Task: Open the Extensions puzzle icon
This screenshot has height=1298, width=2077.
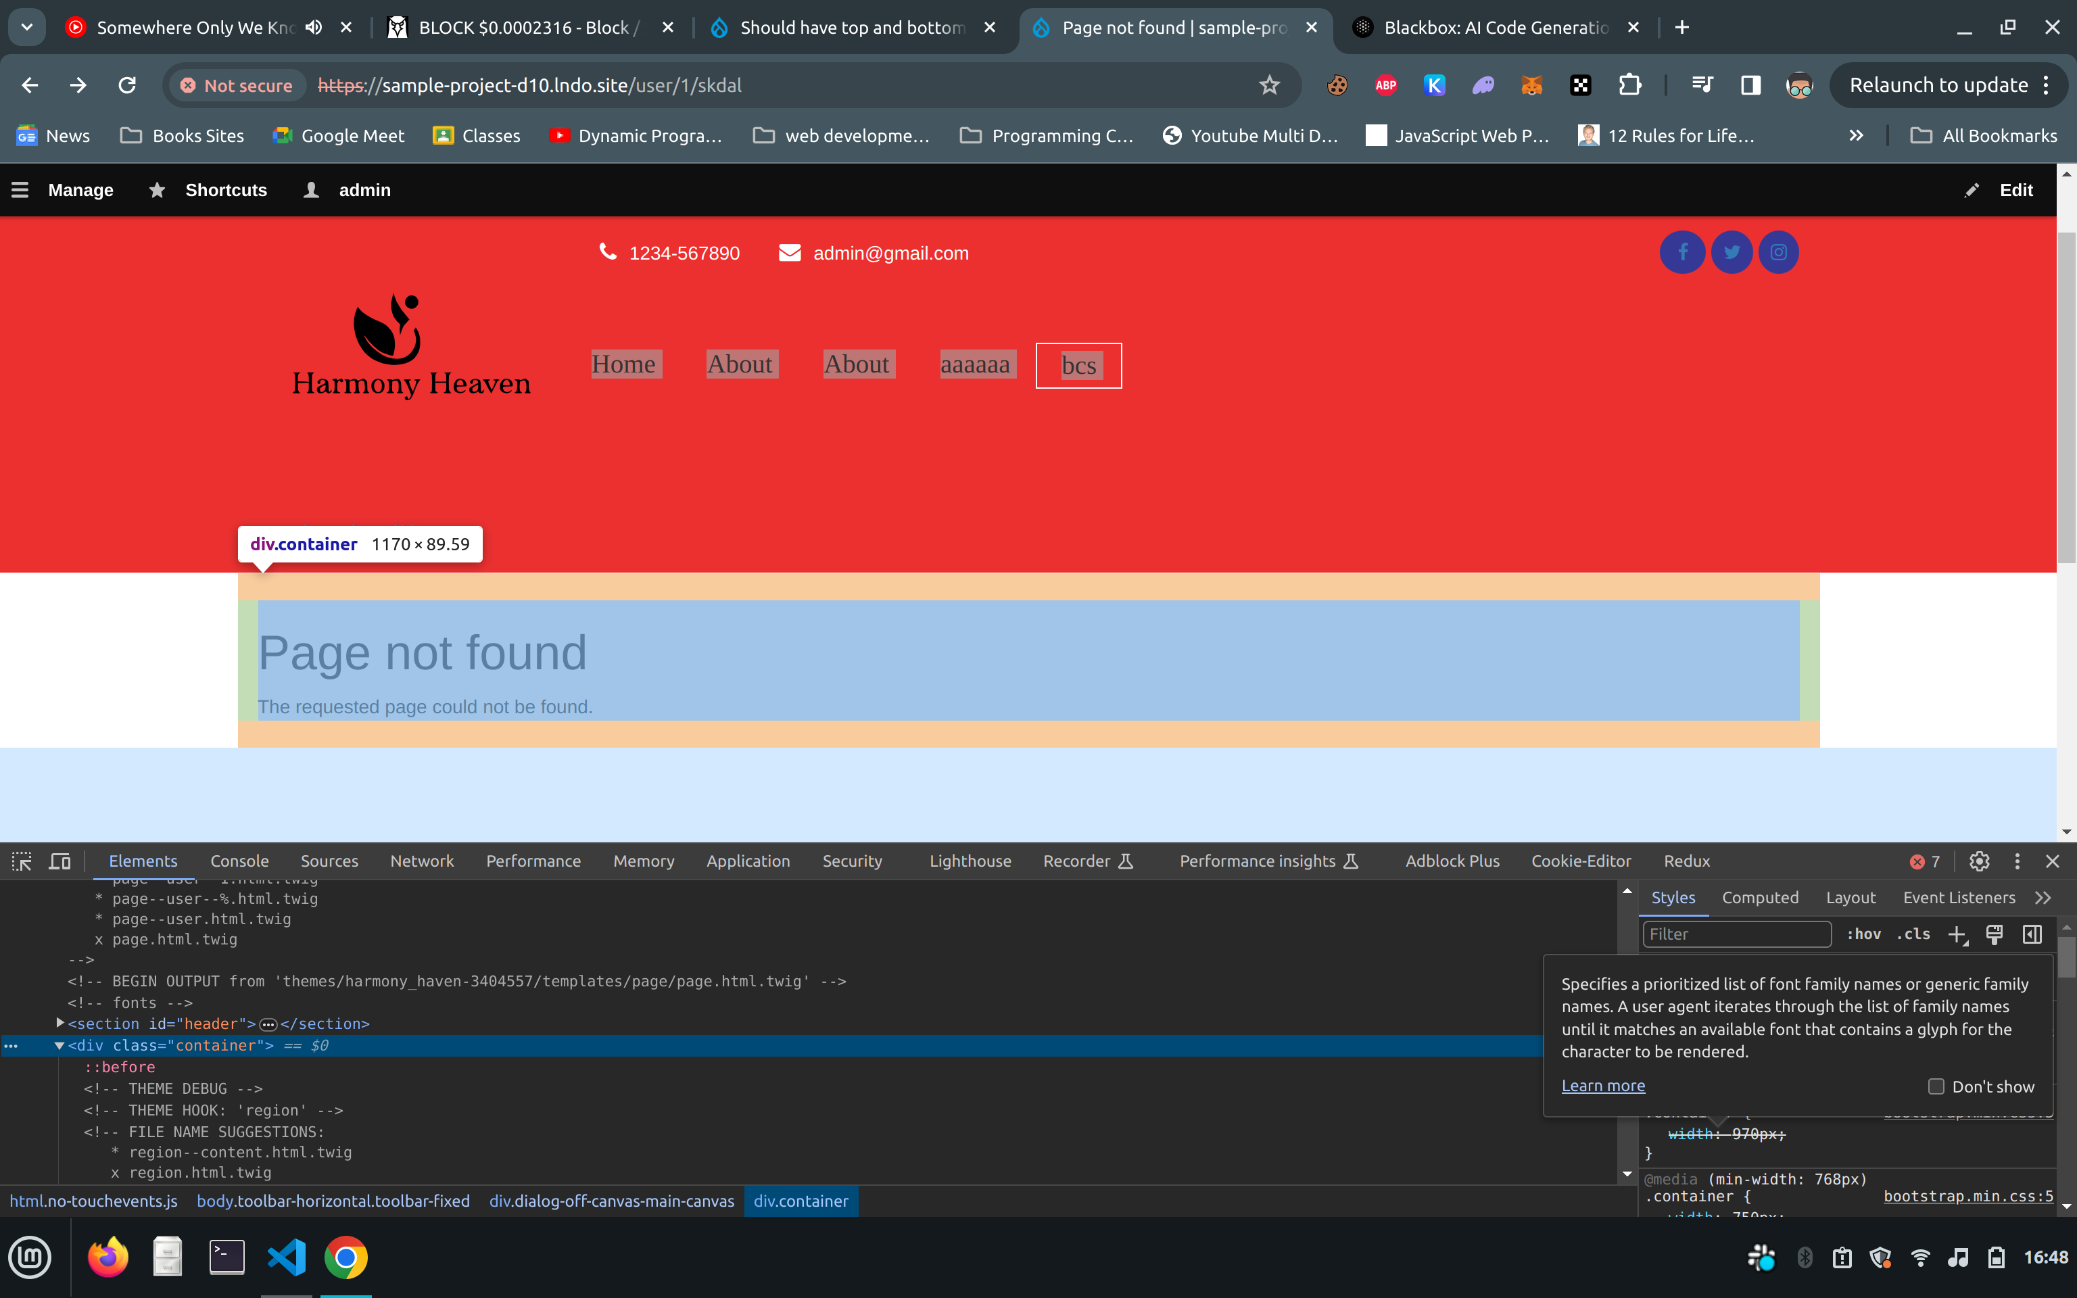Action: (1629, 85)
